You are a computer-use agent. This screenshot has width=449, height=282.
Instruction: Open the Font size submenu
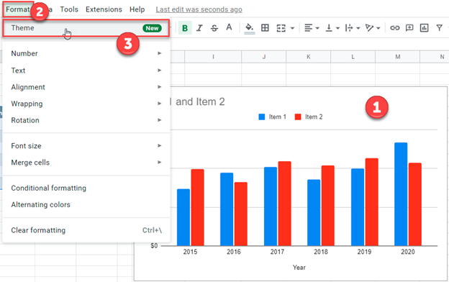click(86, 146)
